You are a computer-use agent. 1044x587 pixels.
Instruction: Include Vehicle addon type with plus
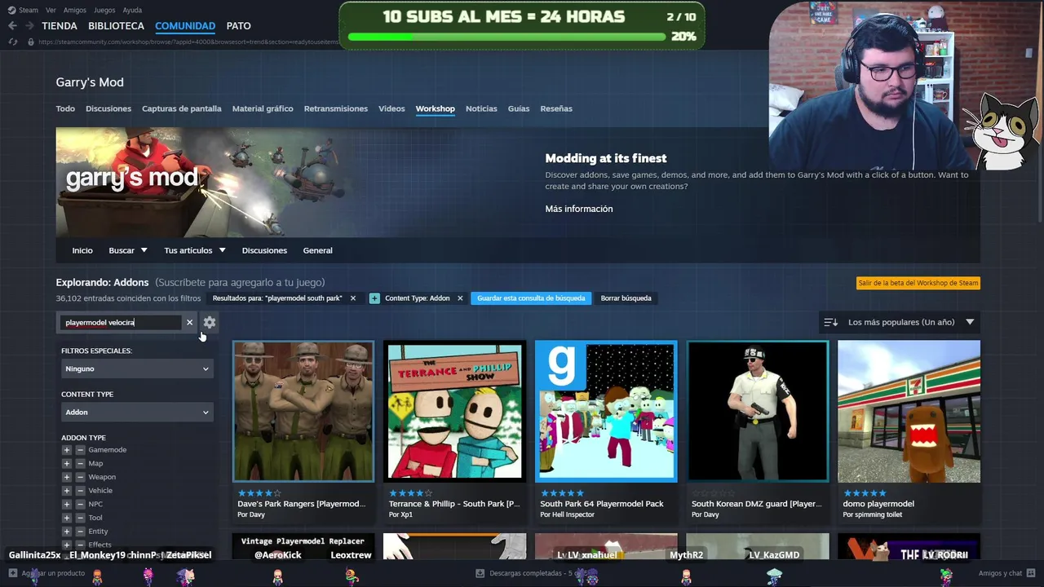(67, 491)
